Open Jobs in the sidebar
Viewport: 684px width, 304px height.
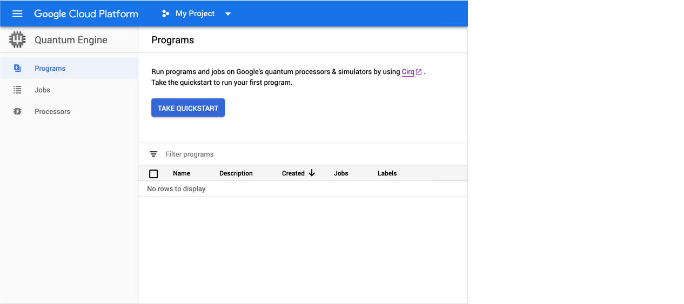coord(69,90)
